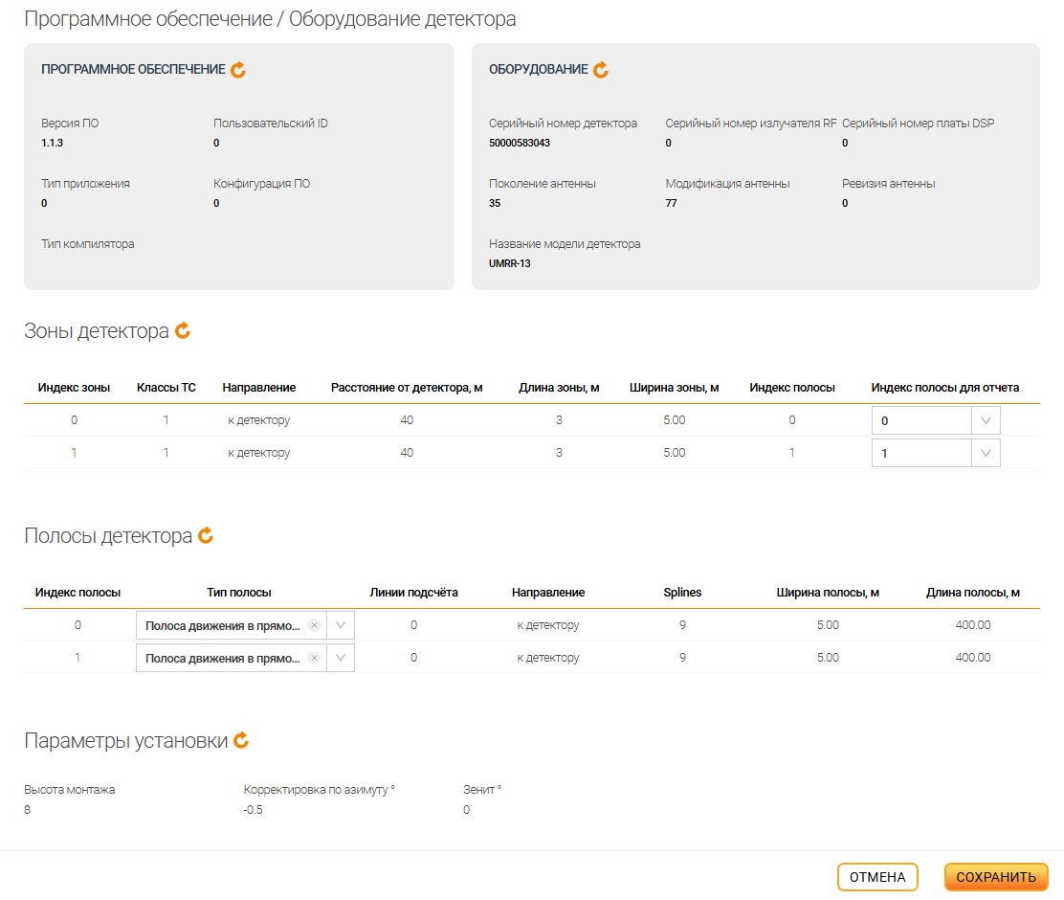
Task: Reload the Зоны детектора table
Action: pyautogui.click(x=183, y=330)
